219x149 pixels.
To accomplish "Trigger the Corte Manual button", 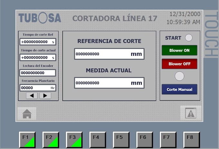I will 179,89.
